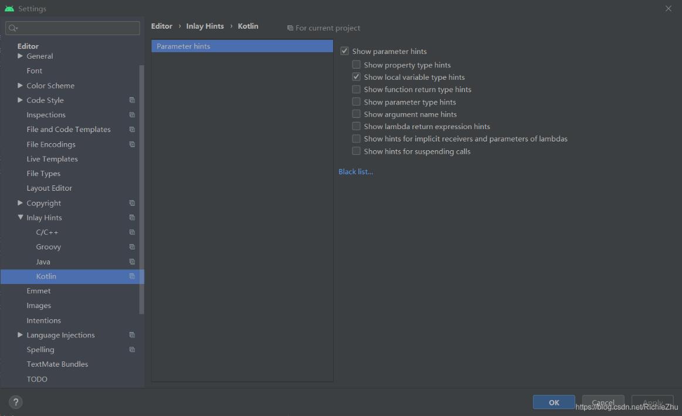Click the project-scope icon beside Spelling
682x416 pixels.
pyautogui.click(x=132, y=349)
